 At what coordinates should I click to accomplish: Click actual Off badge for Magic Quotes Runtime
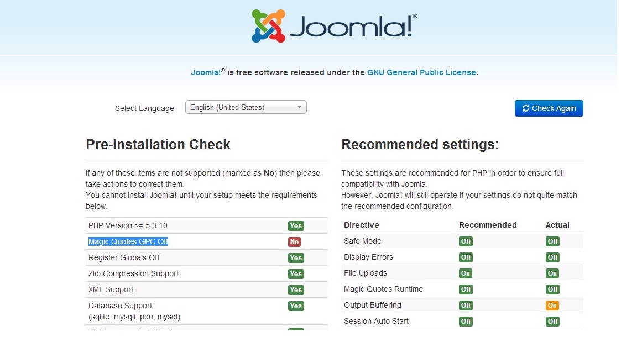click(552, 289)
